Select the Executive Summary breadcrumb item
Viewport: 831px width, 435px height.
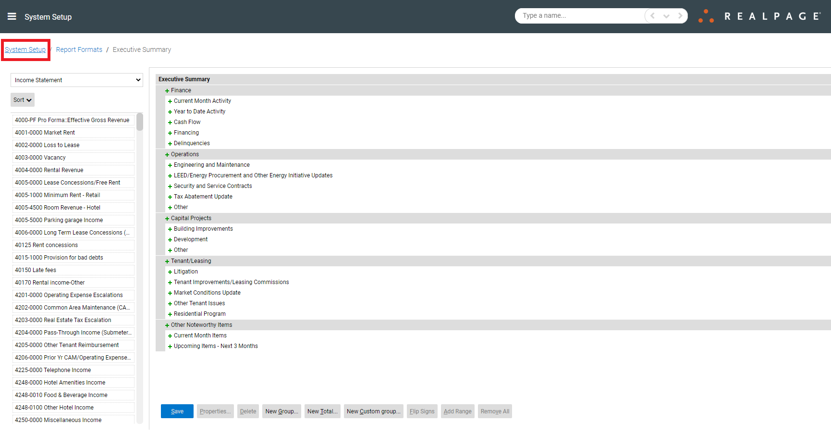[141, 50]
